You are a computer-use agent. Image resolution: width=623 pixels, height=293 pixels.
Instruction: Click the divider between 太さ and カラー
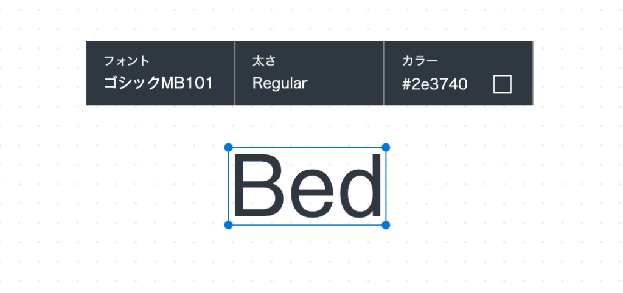(x=384, y=73)
